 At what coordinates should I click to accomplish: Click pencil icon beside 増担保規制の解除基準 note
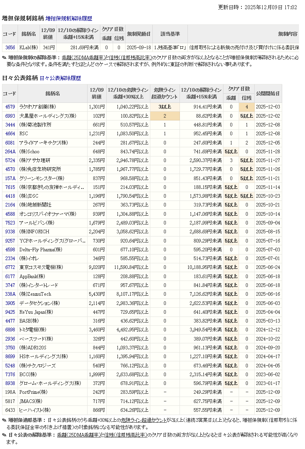coord(4,58)
